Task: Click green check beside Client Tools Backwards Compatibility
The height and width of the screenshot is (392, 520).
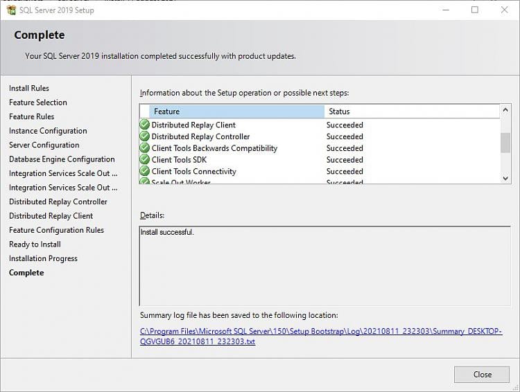Action: pyautogui.click(x=145, y=148)
